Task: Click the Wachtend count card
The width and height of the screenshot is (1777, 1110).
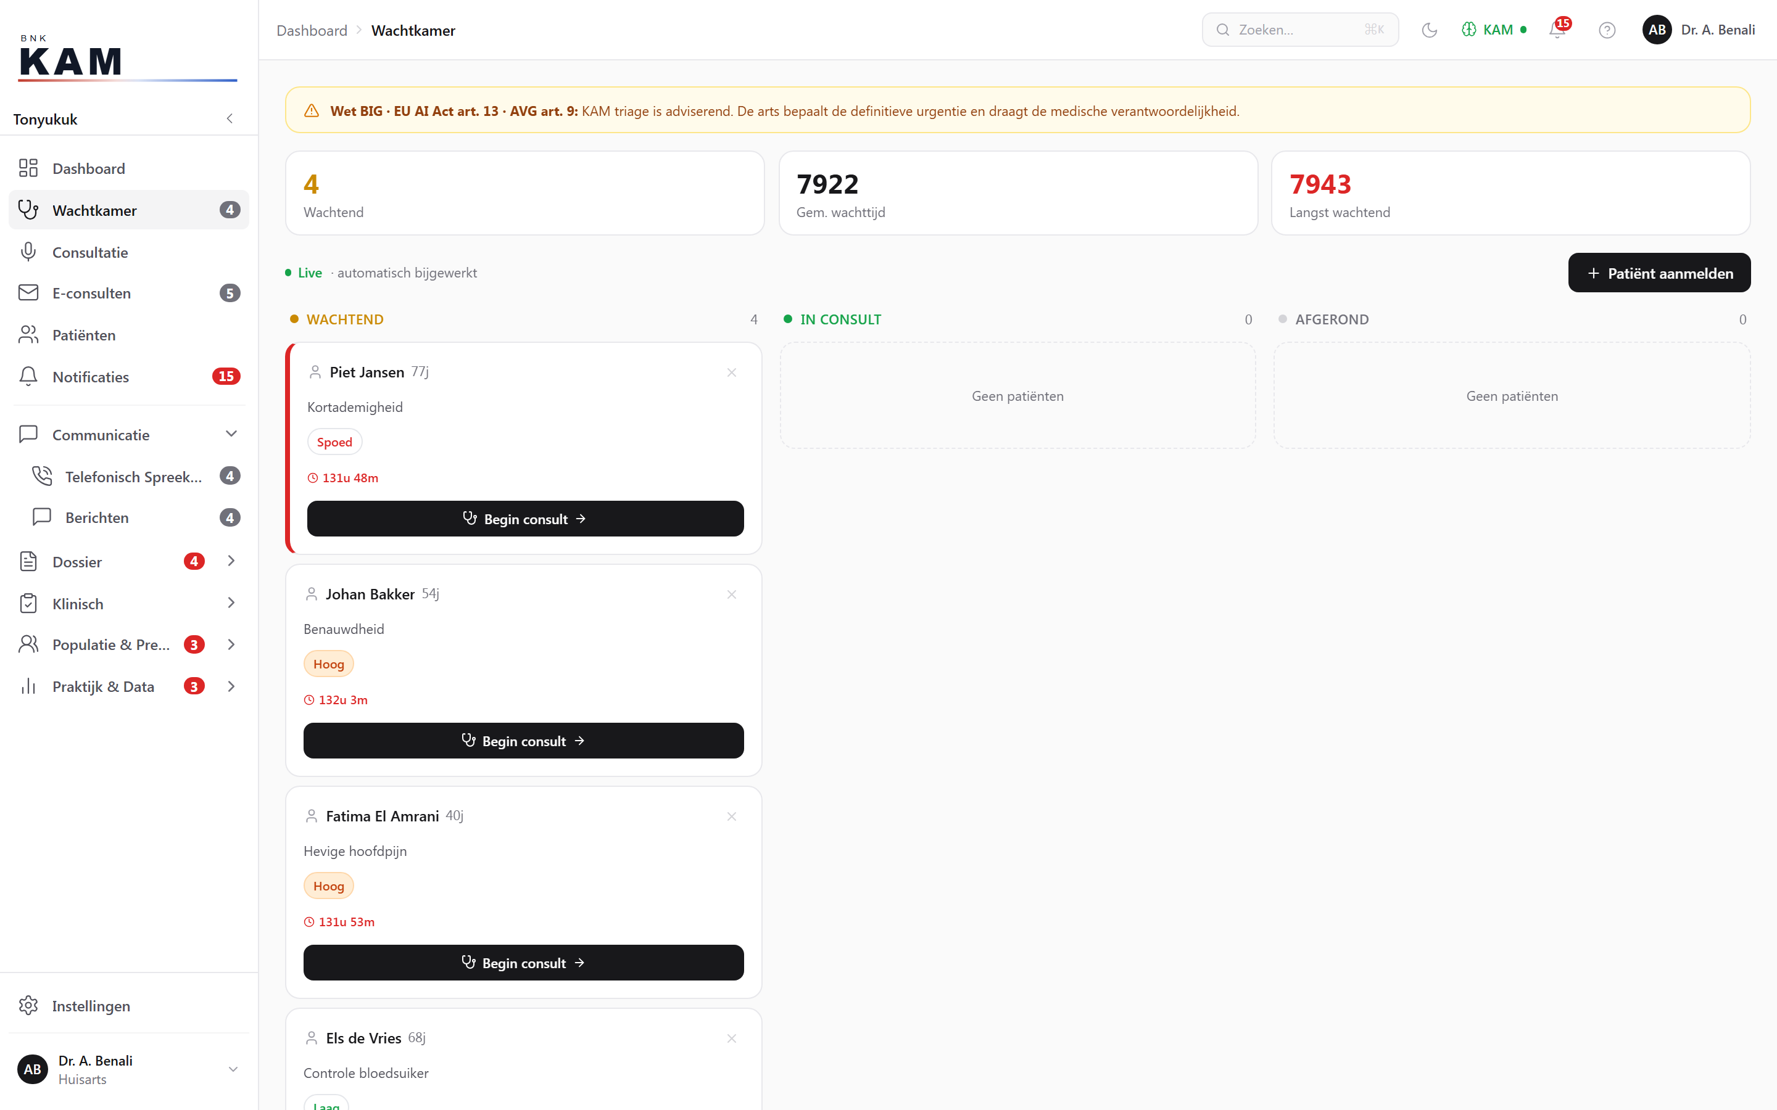Action: coord(524,193)
